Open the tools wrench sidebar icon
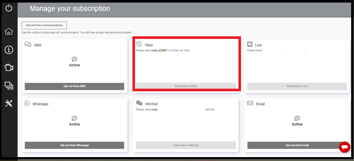 (x=9, y=104)
